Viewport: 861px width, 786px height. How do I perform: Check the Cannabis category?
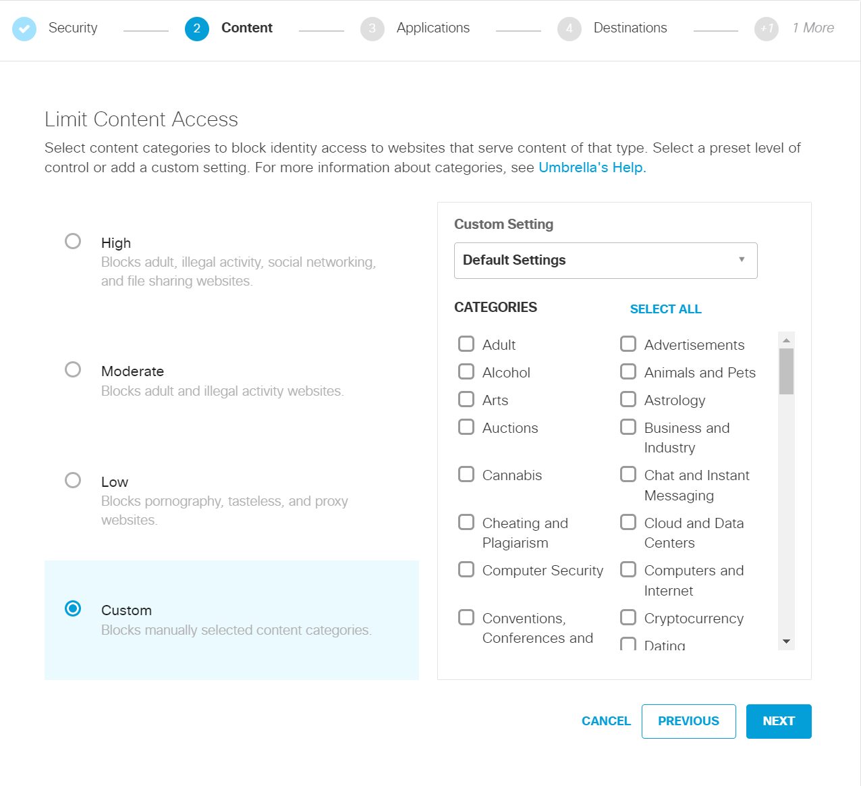466,474
